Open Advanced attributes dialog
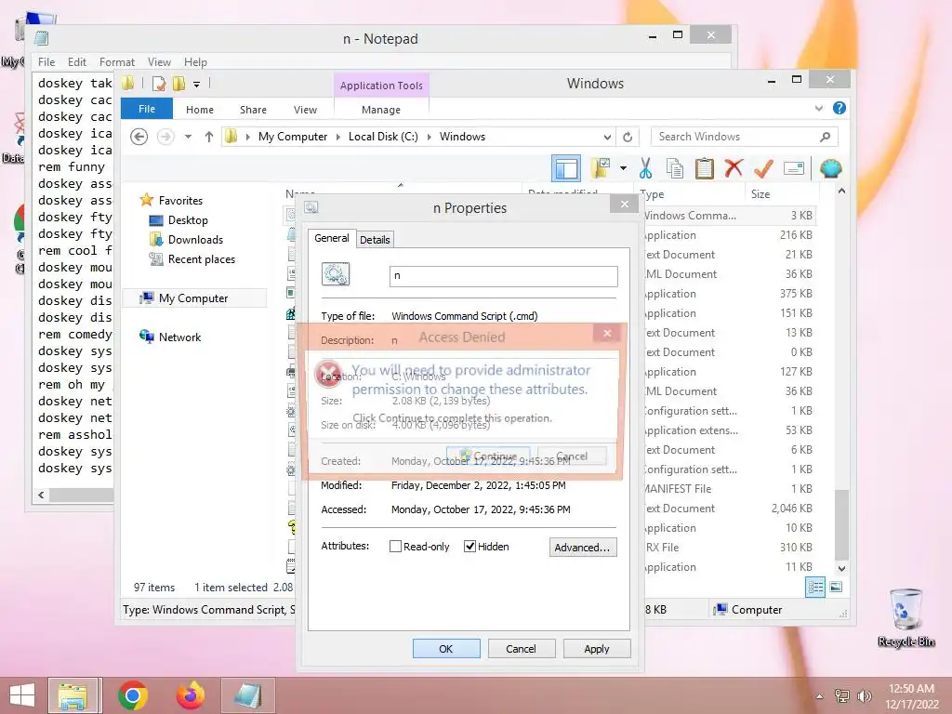952x714 pixels. point(583,547)
